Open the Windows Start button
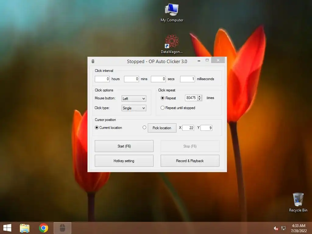Image resolution: width=312 pixels, height=234 pixels. (7, 228)
